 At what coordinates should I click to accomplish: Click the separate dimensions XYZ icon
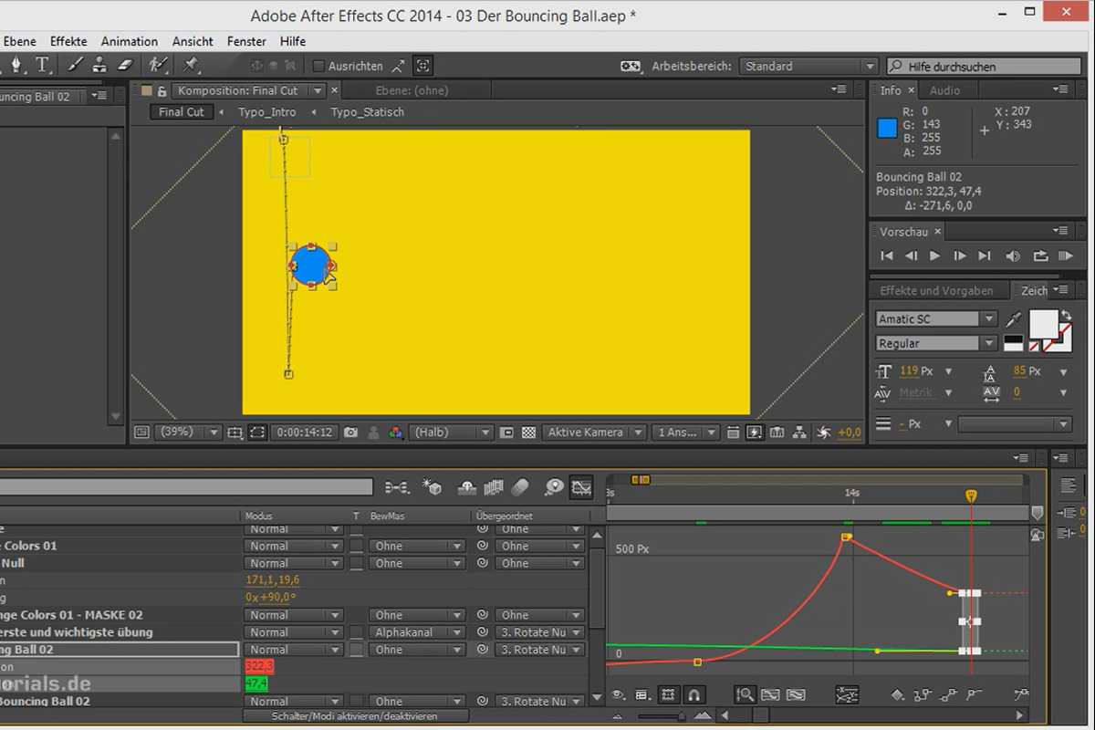pos(847,695)
